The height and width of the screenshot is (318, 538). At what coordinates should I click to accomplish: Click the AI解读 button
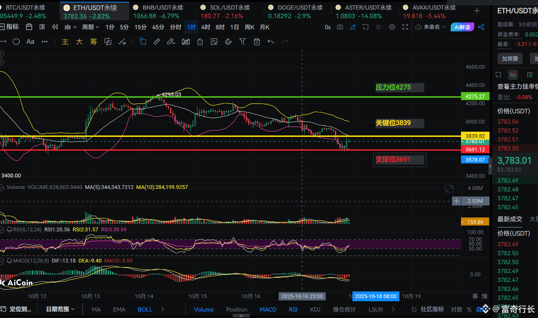pos(462,27)
